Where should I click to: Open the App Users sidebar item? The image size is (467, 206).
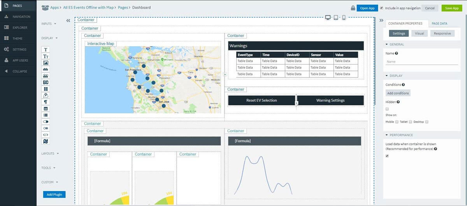coord(18,60)
